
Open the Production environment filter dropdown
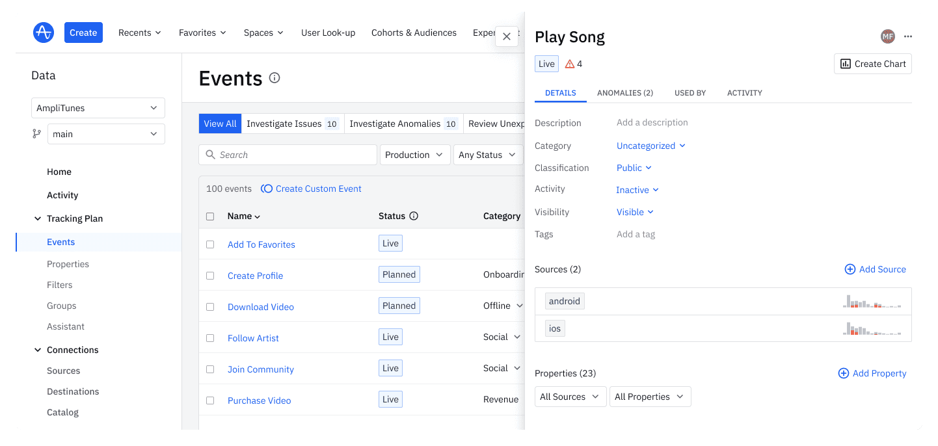click(x=414, y=155)
